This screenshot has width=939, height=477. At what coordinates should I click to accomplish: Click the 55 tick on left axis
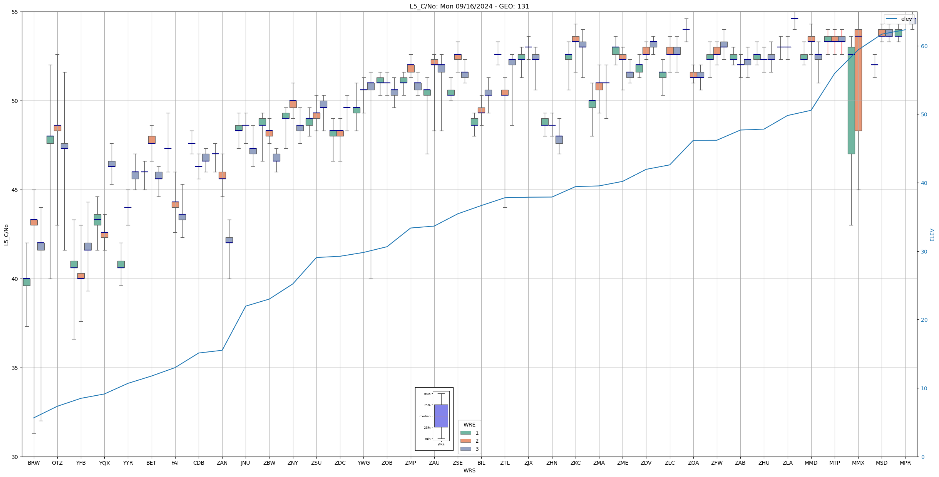point(15,12)
